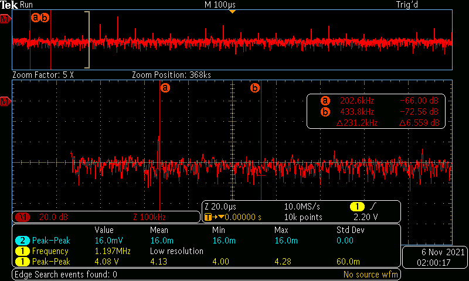The height and width of the screenshot is (281, 469).
Task: Click cursor b frequency 433.8kHz
Action: [357, 112]
